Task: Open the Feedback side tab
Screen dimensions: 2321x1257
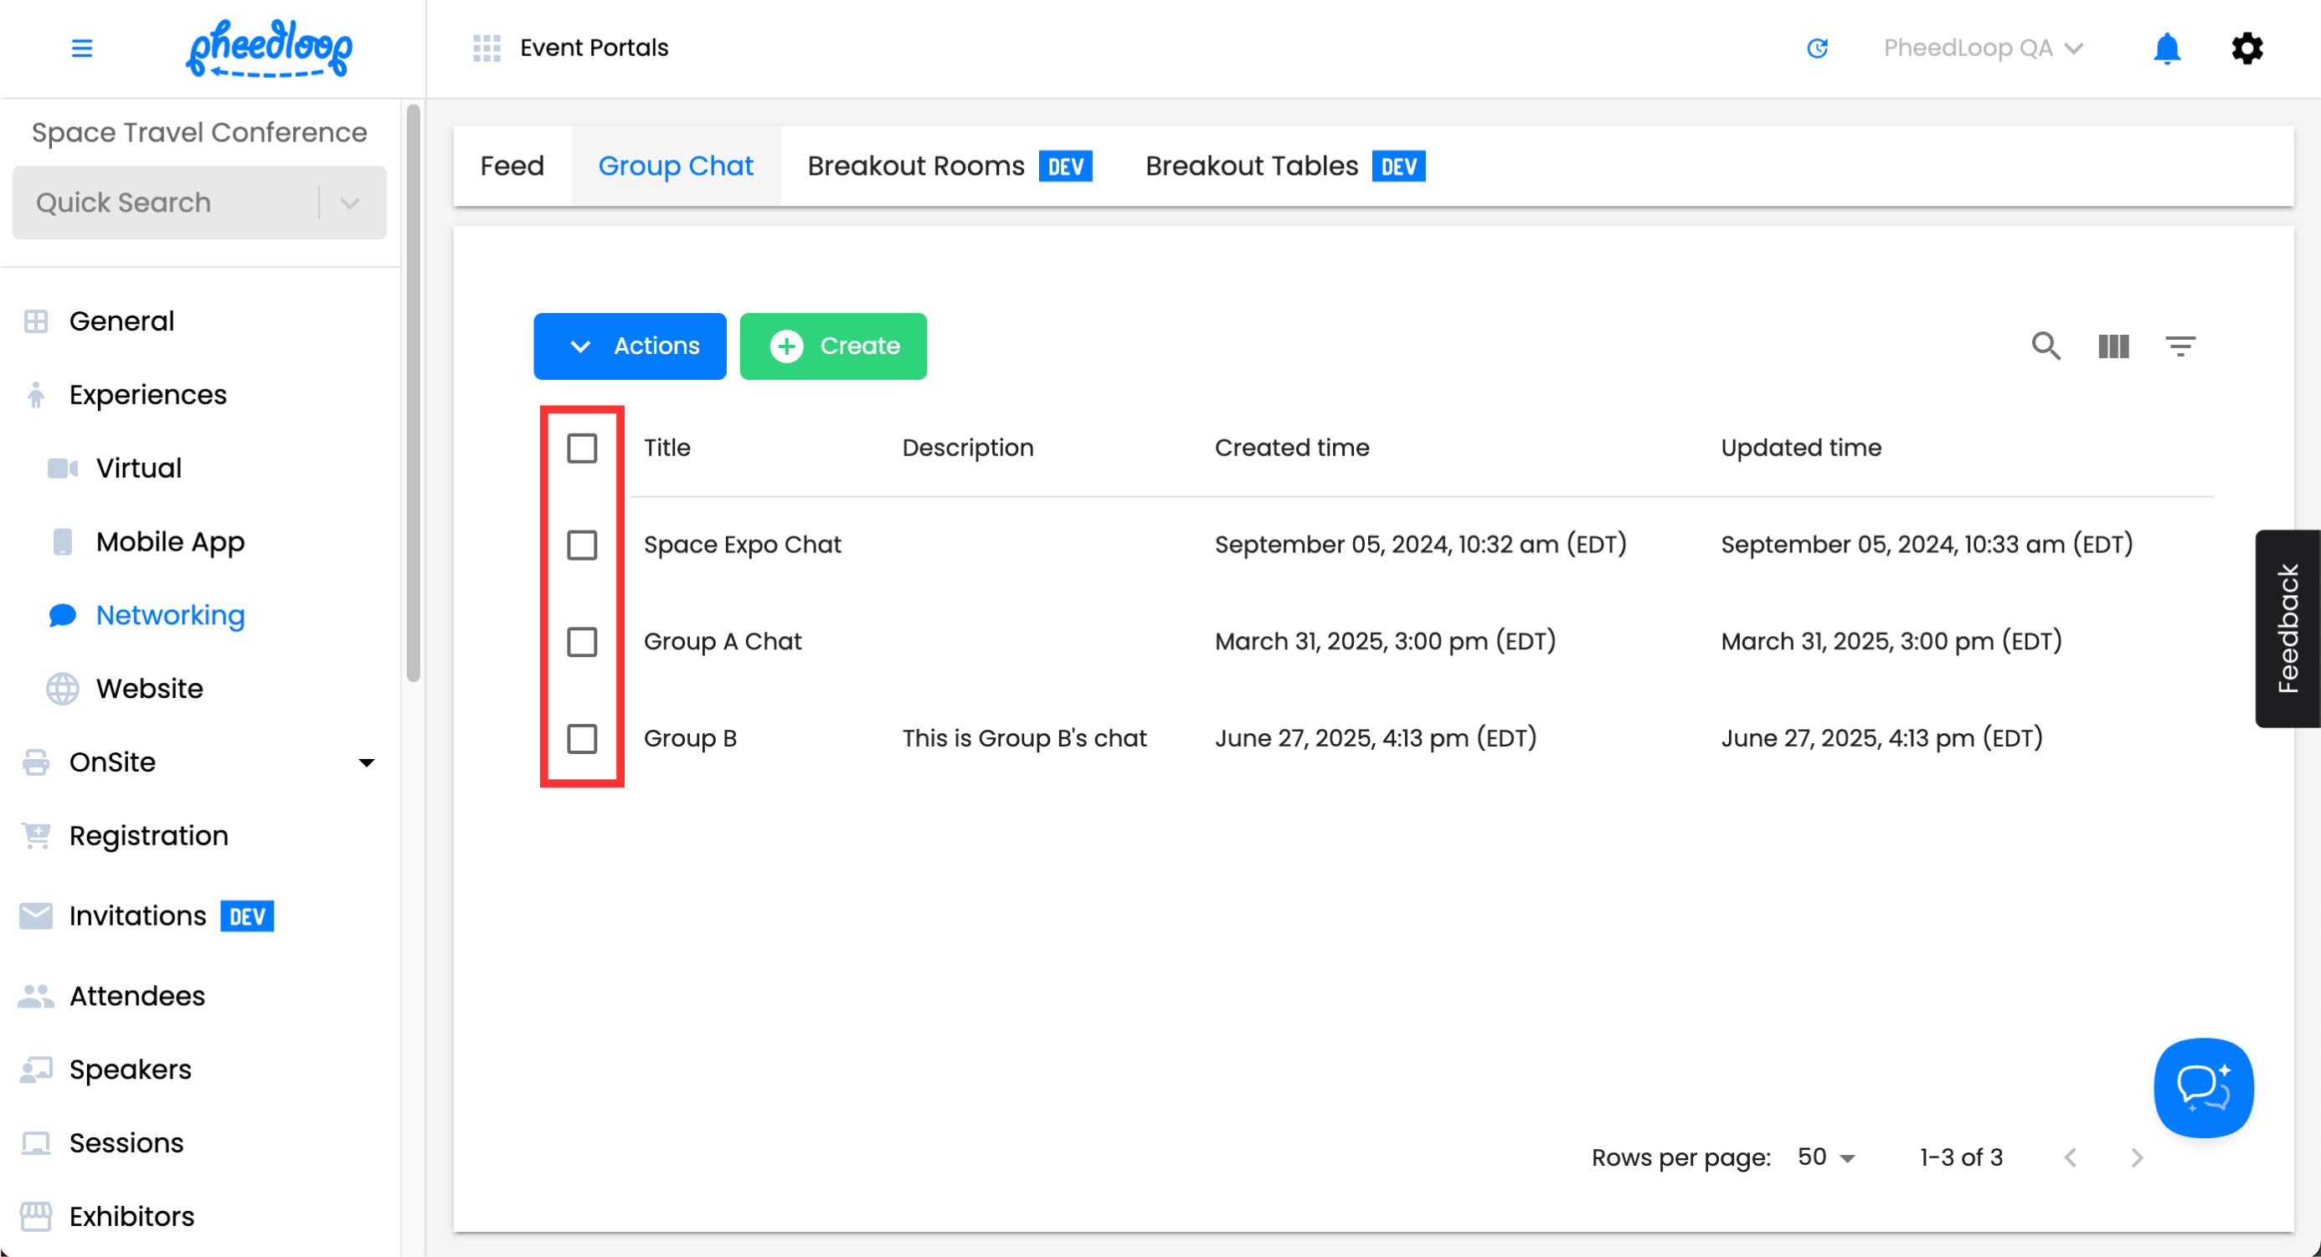Action: pyautogui.click(x=2287, y=628)
